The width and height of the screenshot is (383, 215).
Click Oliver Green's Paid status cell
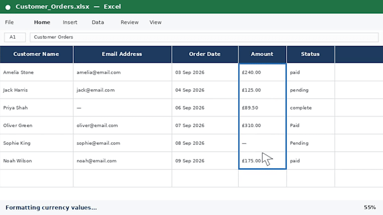pyautogui.click(x=310, y=125)
